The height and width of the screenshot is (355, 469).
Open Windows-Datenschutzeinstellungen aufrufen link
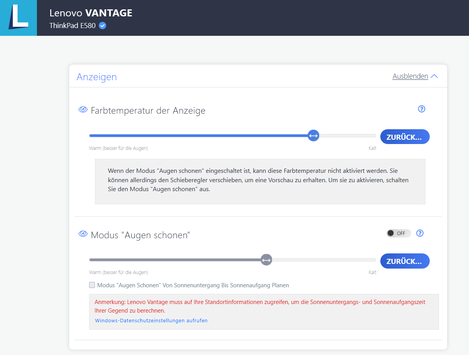pyautogui.click(x=151, y=321)
